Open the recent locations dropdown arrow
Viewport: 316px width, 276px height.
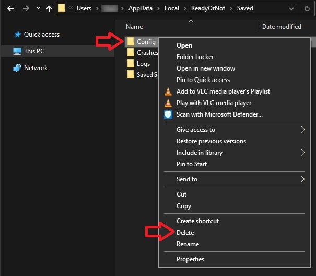(x=38, y=8)
